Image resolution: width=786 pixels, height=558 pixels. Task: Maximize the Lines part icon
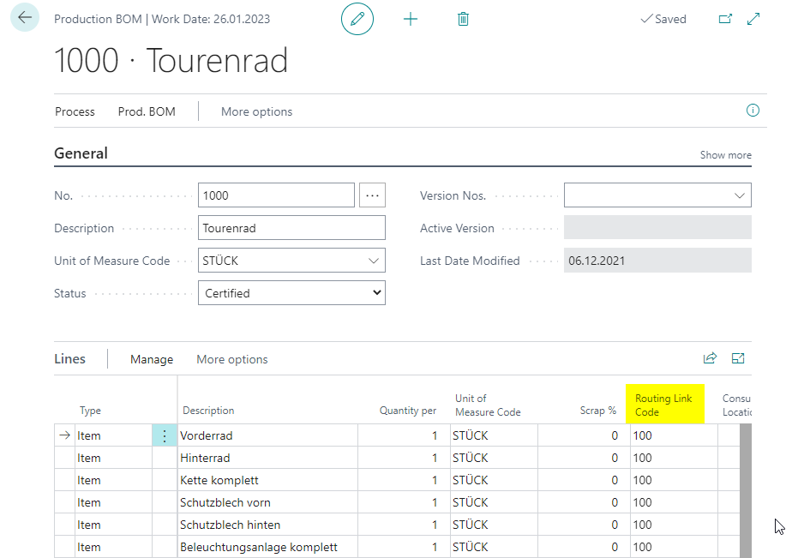[738, 358]
